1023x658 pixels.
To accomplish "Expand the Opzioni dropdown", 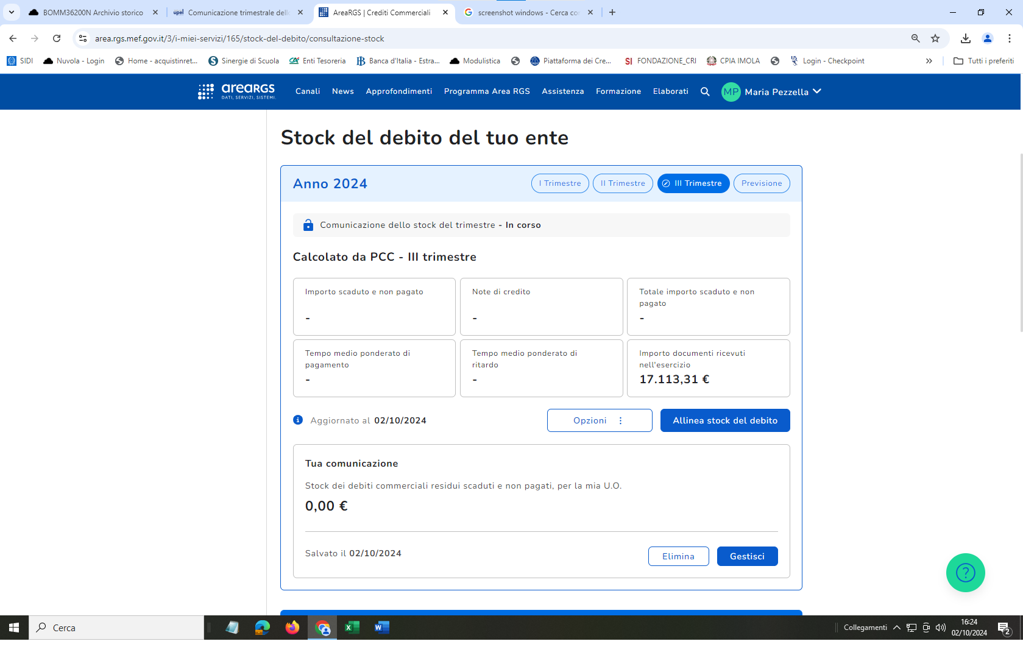I will [x=599, y=420].
